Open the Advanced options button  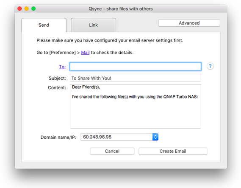189,23
